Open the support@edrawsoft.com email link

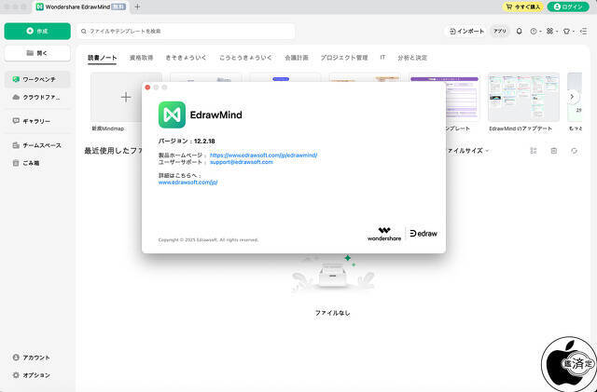241,162
